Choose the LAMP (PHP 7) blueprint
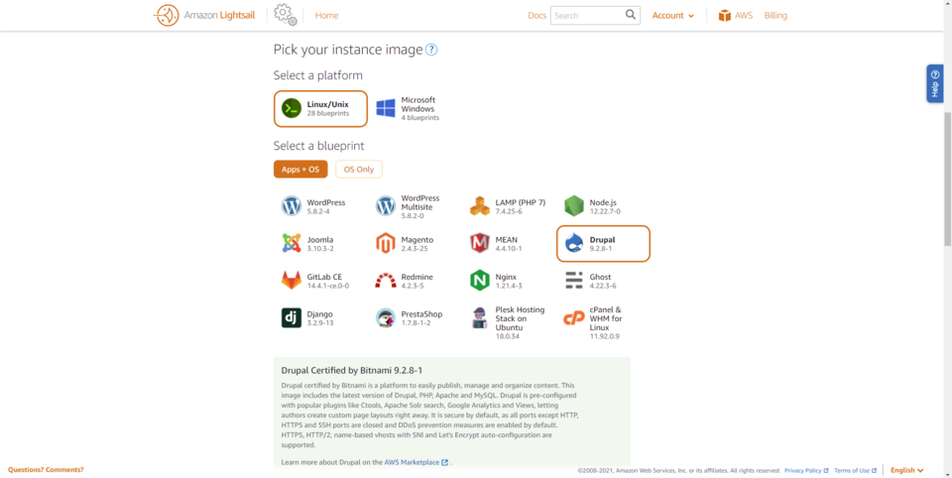The image size is (952, 478). pyautogui.click(x=509, y=206)
